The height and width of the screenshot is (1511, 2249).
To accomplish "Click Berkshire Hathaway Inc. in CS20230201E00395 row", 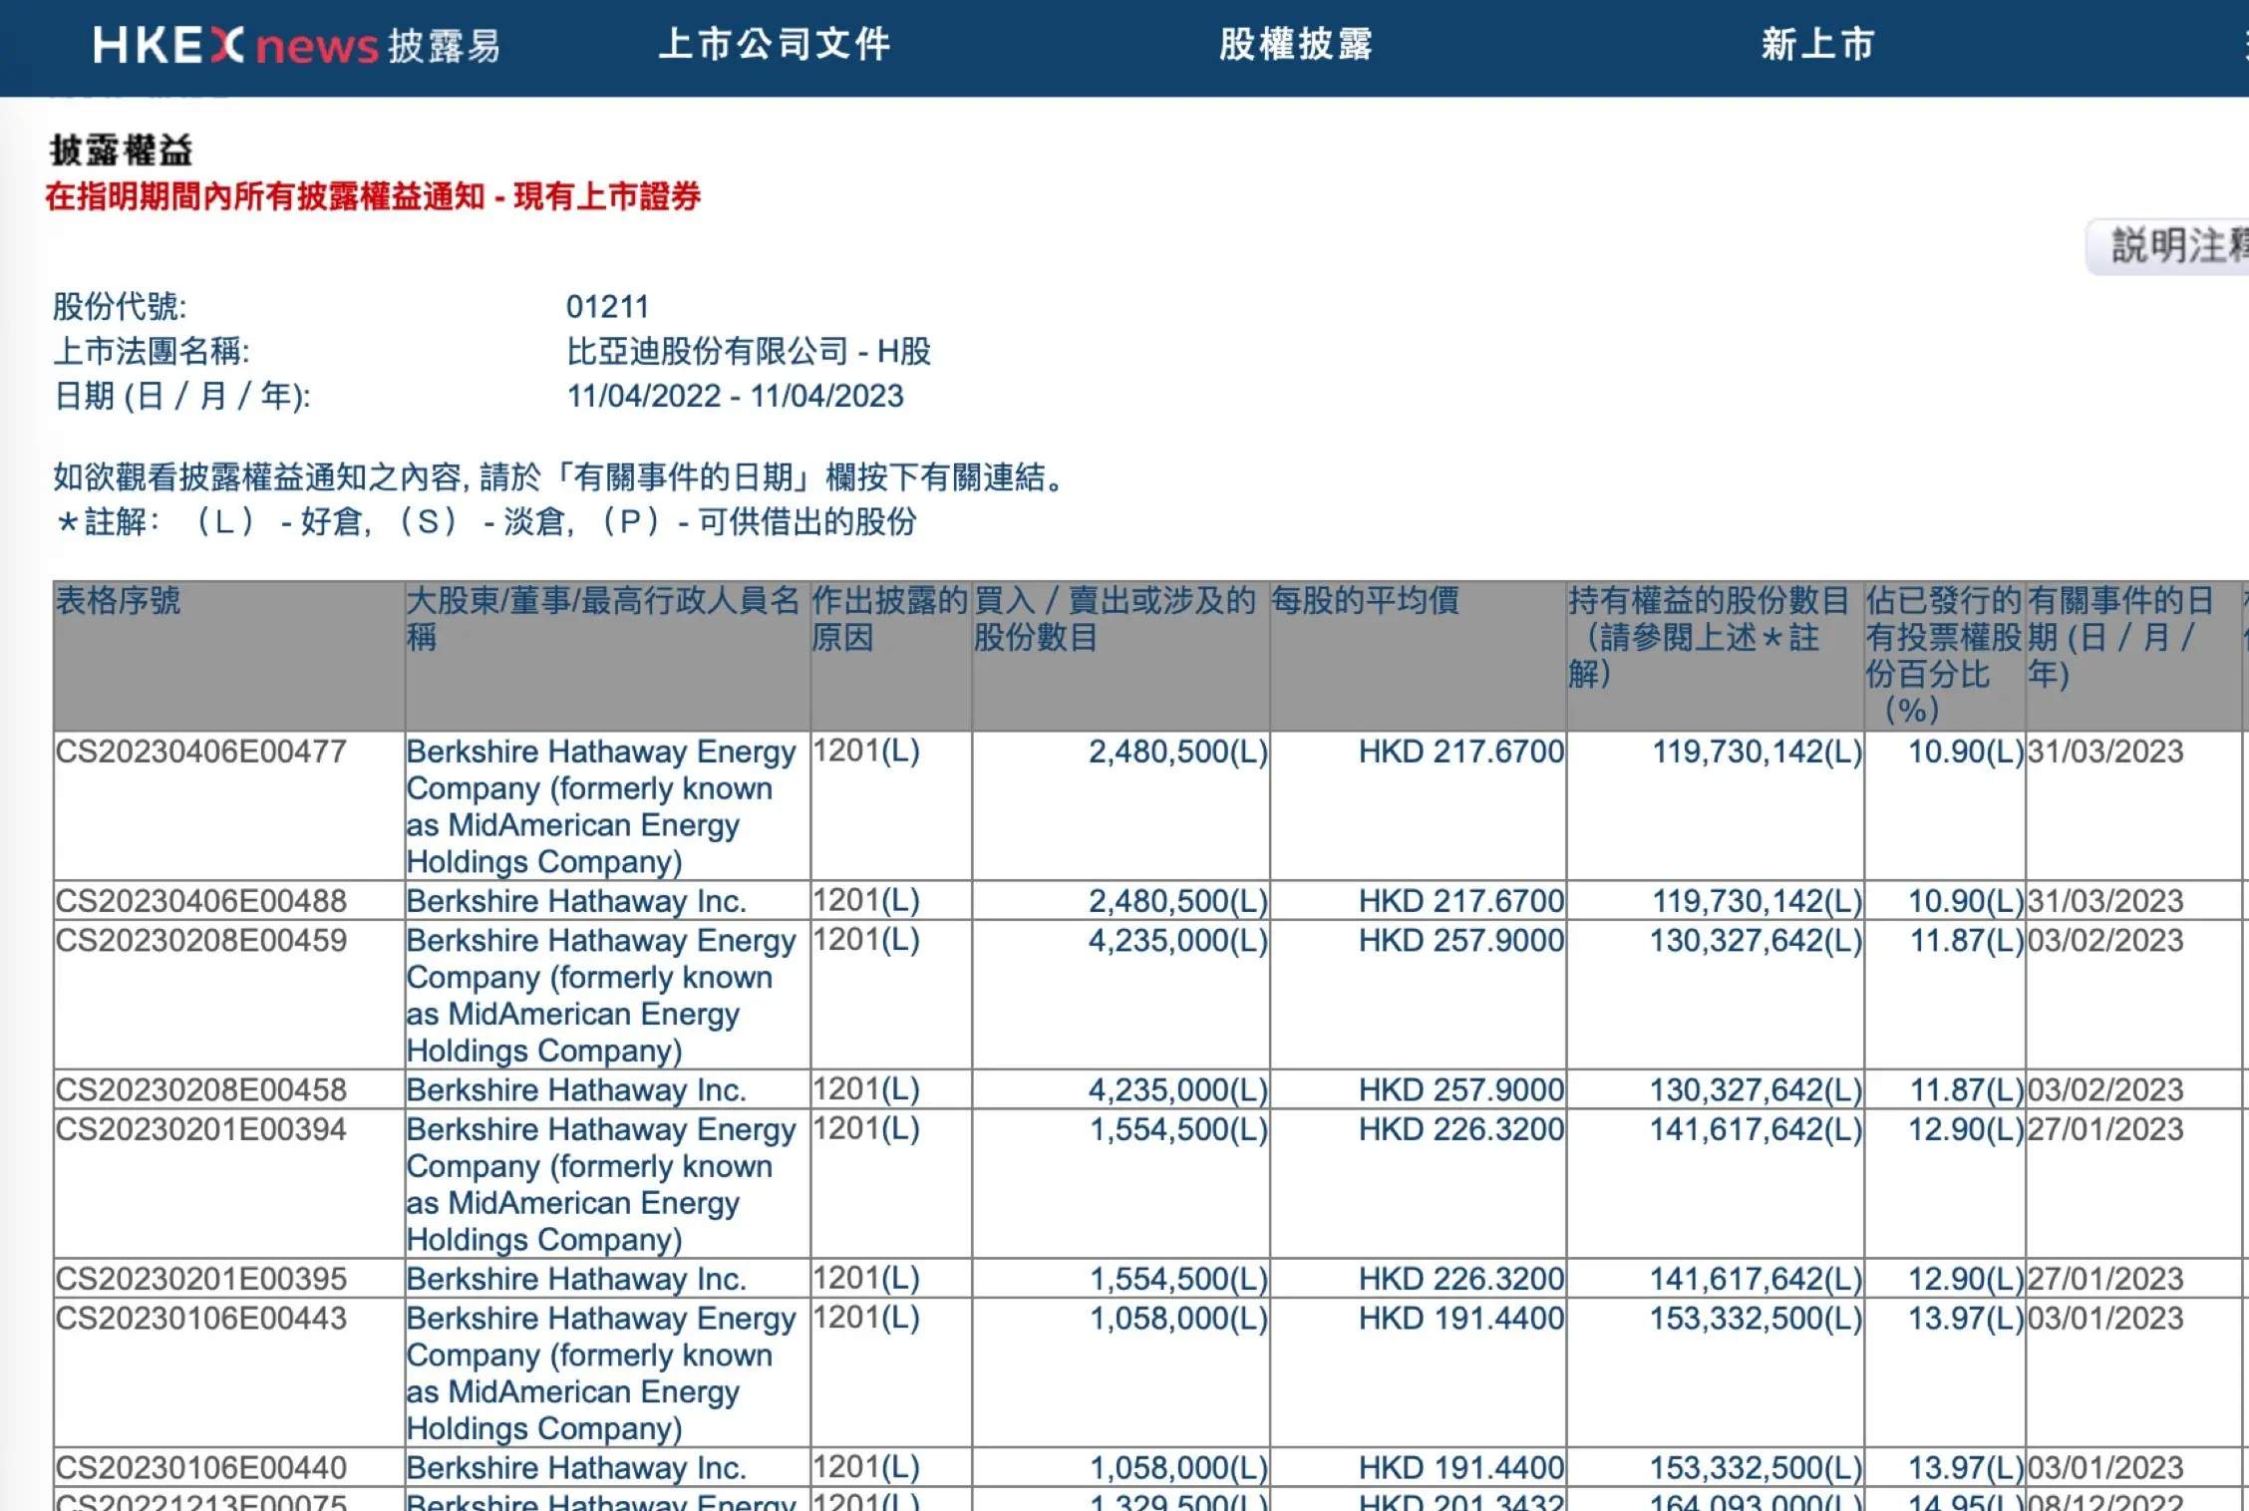I will 576,1279.
